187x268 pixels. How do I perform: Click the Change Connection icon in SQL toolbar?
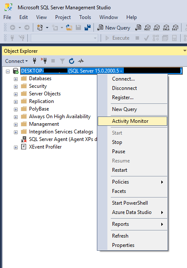[x=21, y=38]
